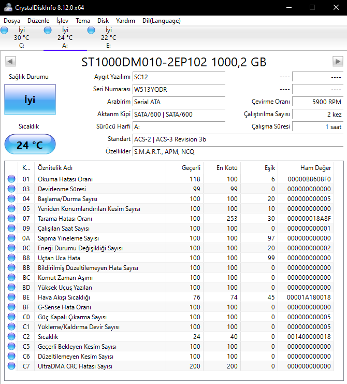Screen dimensions: 347x384
Task: Close the CrystalDiskInfo window
Action: tap(336, 7)
